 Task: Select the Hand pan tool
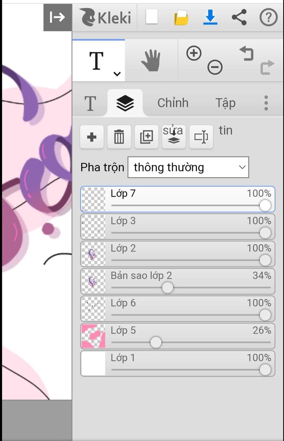[x=151, y=60]
